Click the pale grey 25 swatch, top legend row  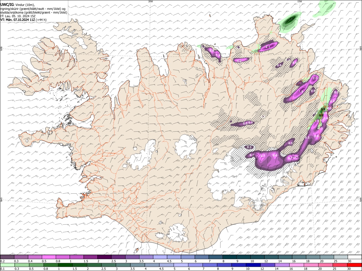[341, 257]
